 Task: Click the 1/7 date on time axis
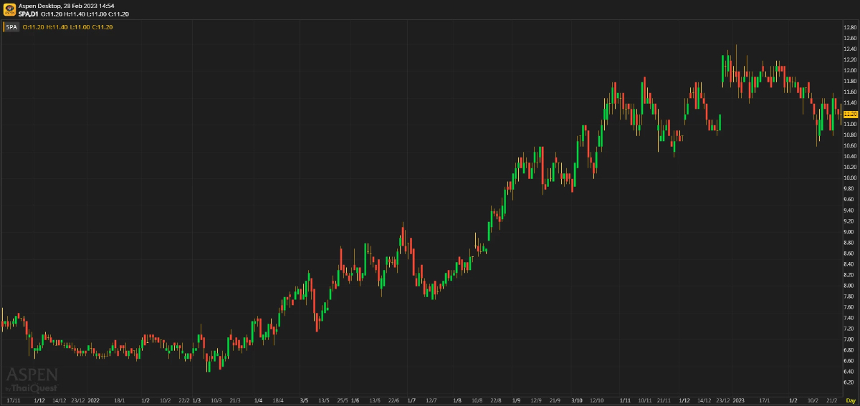411,400
